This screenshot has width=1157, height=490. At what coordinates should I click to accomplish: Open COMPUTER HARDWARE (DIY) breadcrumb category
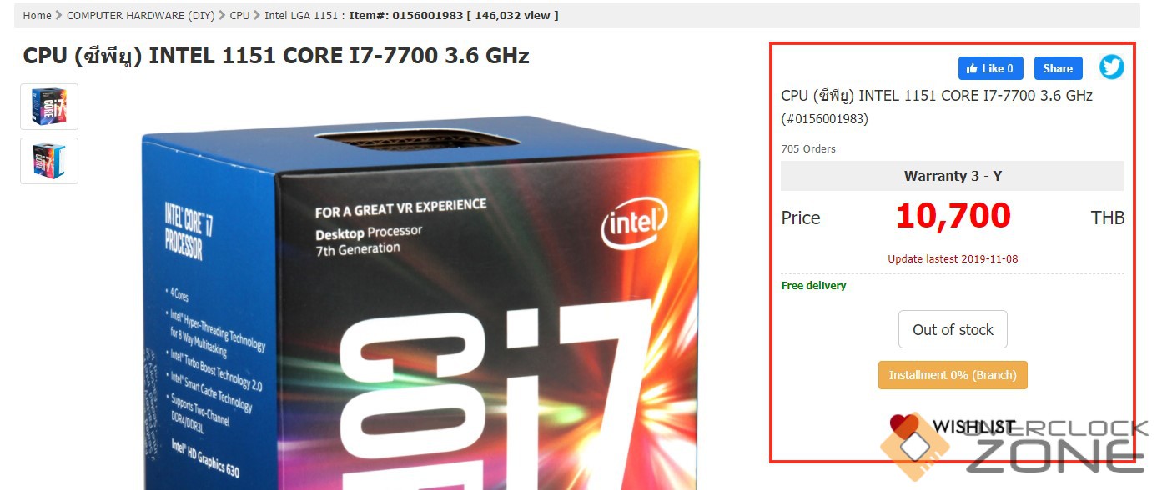click(140, 15)
